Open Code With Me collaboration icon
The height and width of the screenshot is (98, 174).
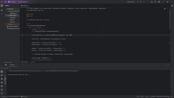[x=152, y=2]
